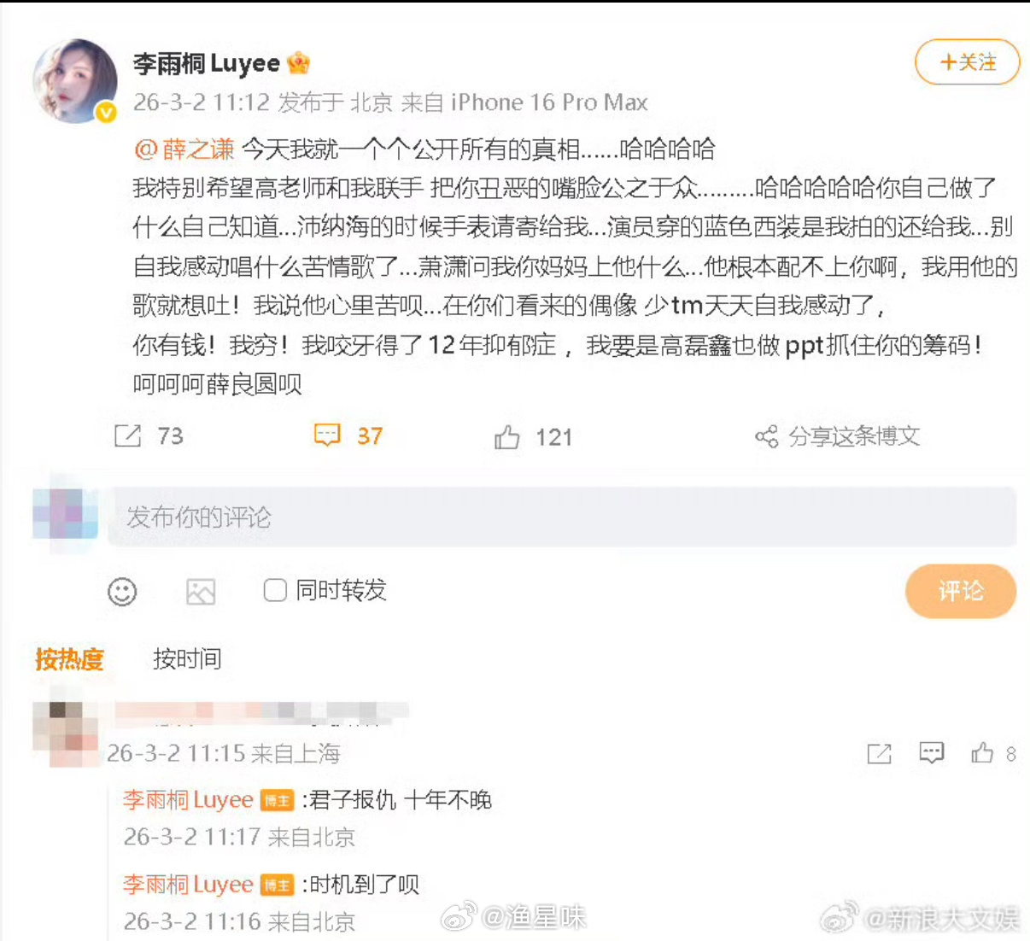1030x941 pixels.
Task: Open the comments icon showing 37
Action: coord(327,435)
